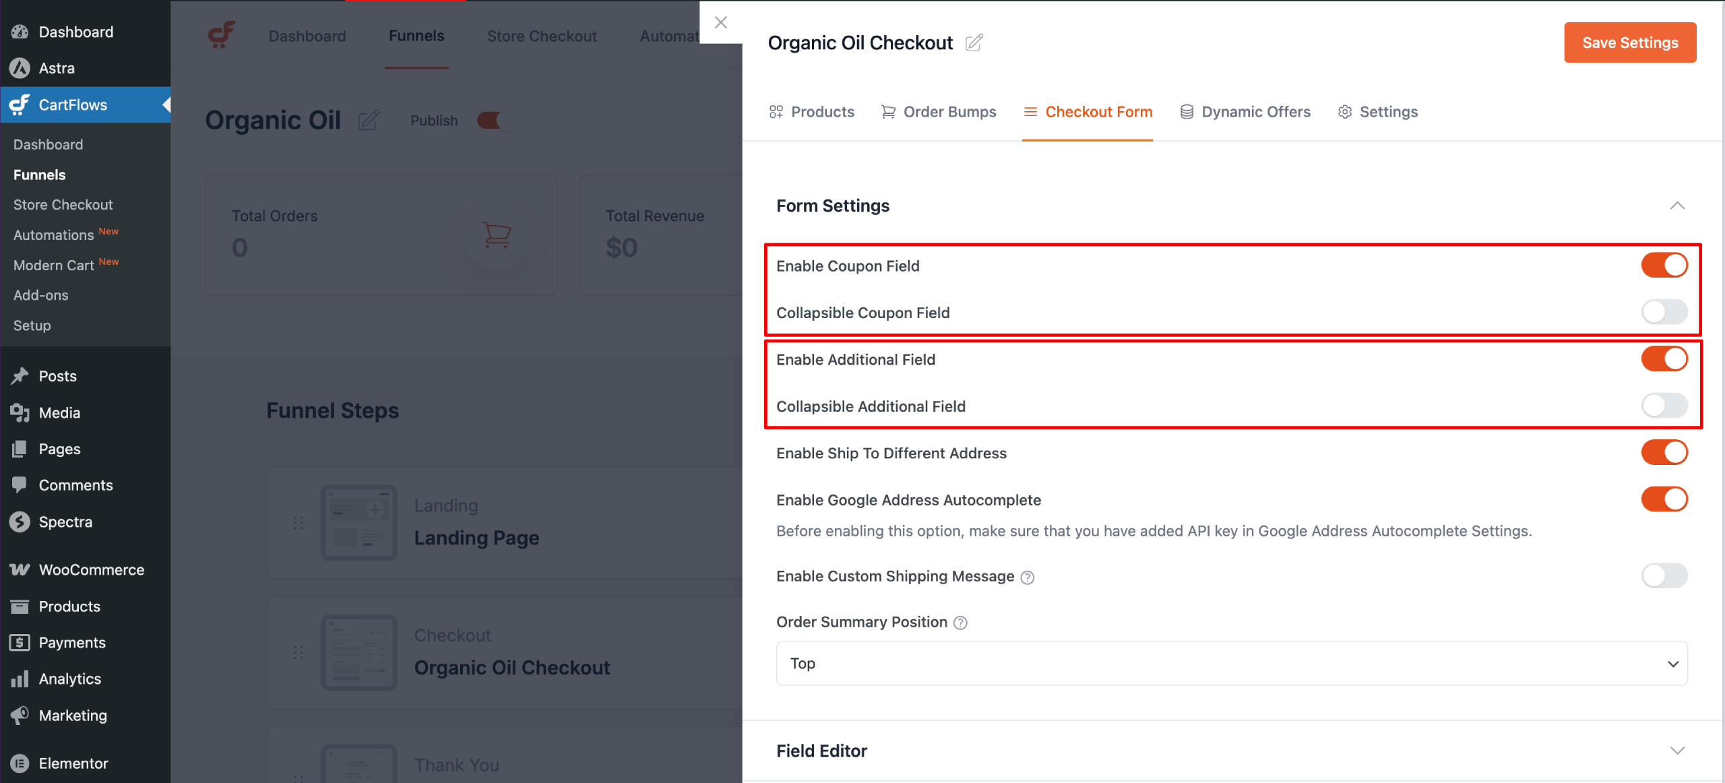
Task: Open Order Summary Position dropdown
Action: (x=1232, y=664)
